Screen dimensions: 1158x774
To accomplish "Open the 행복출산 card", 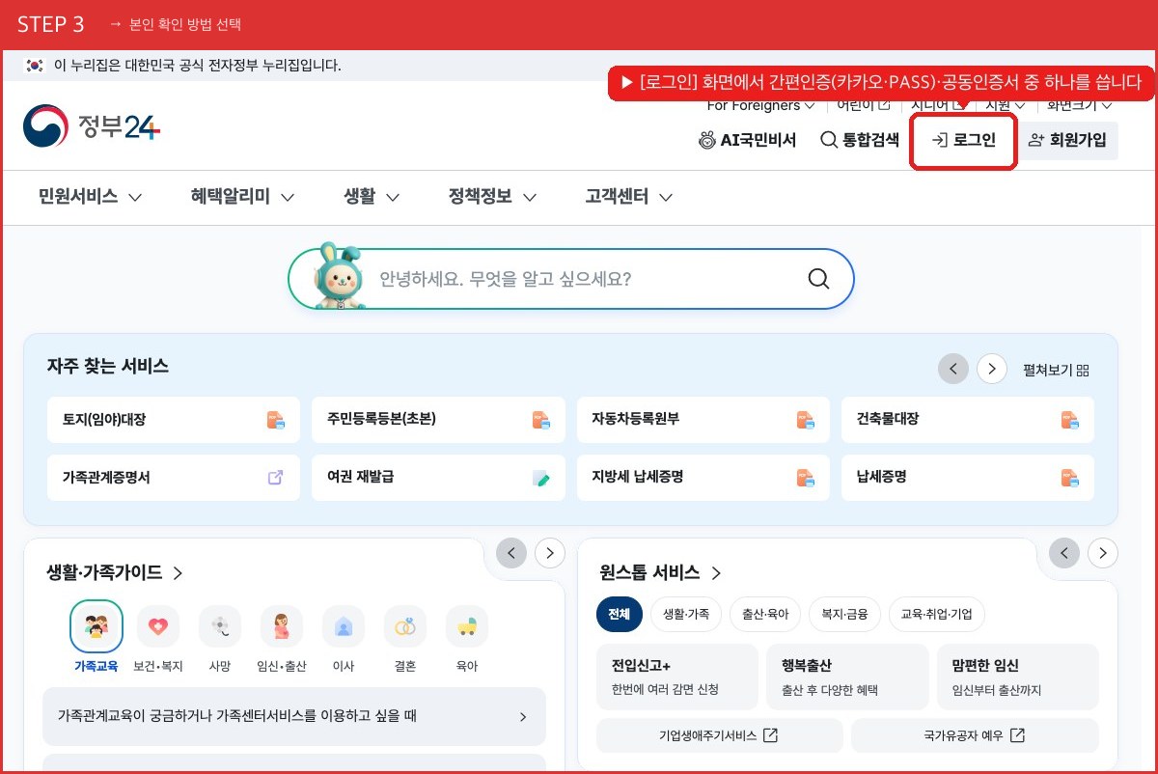I will [847, 677].
